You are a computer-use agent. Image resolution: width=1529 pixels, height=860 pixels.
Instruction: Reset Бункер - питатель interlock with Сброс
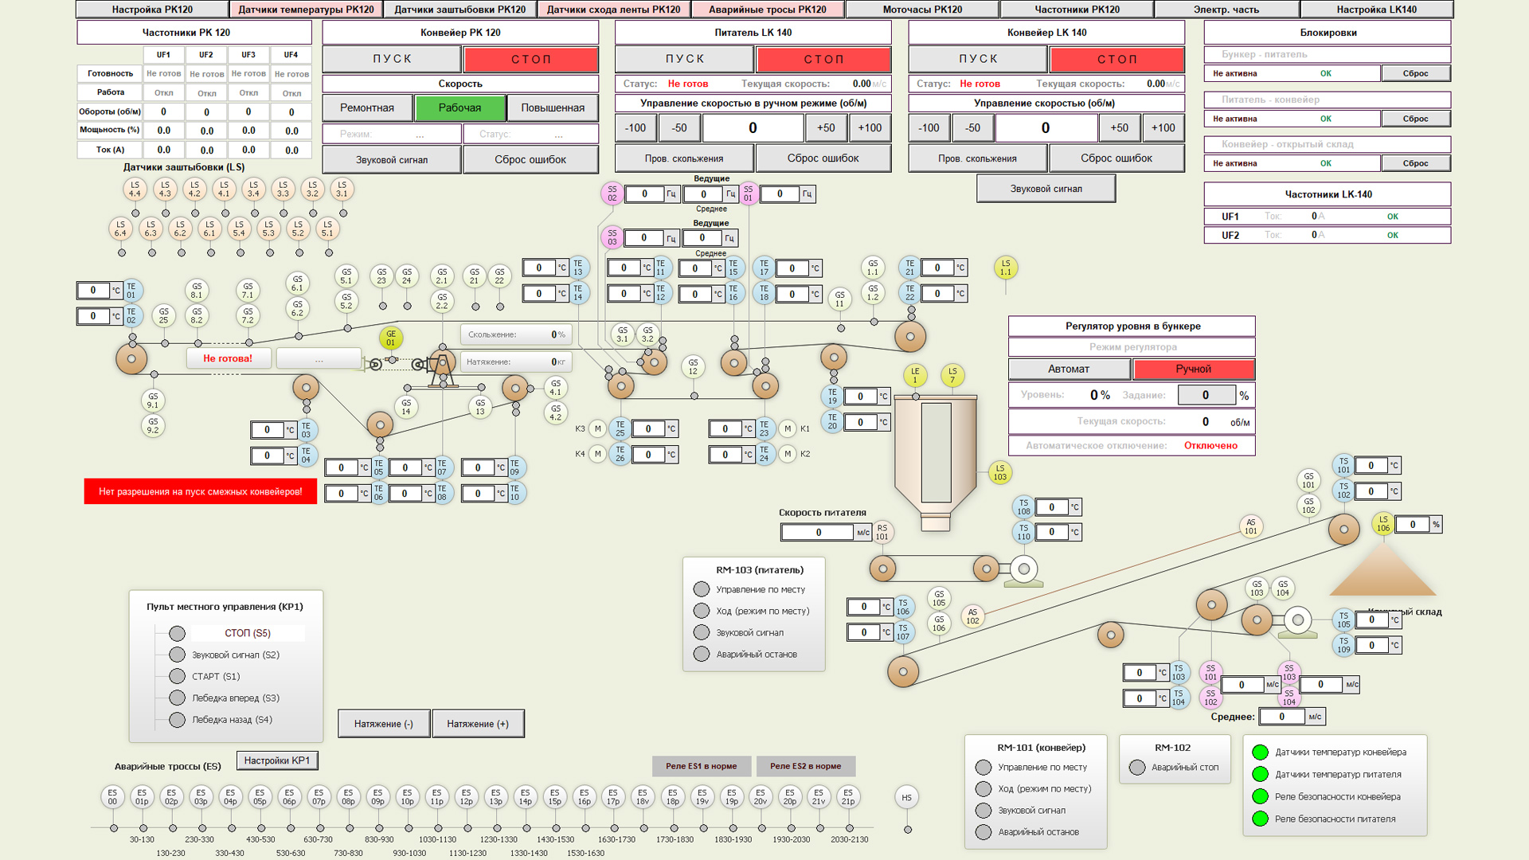[1415, 73]
